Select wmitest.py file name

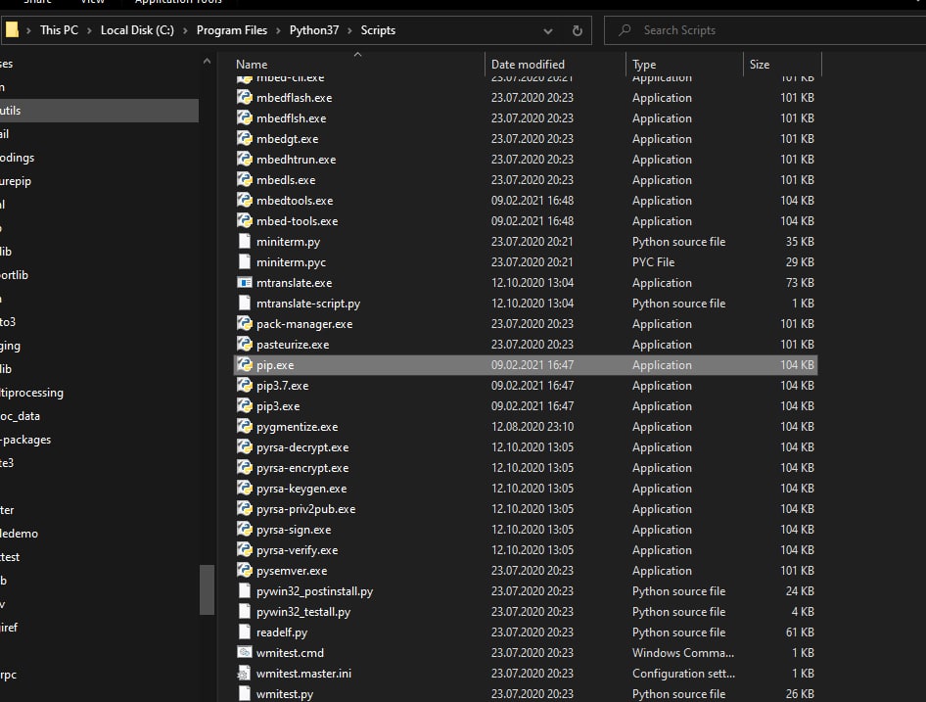pyautogui.click(x=285, y=694)
